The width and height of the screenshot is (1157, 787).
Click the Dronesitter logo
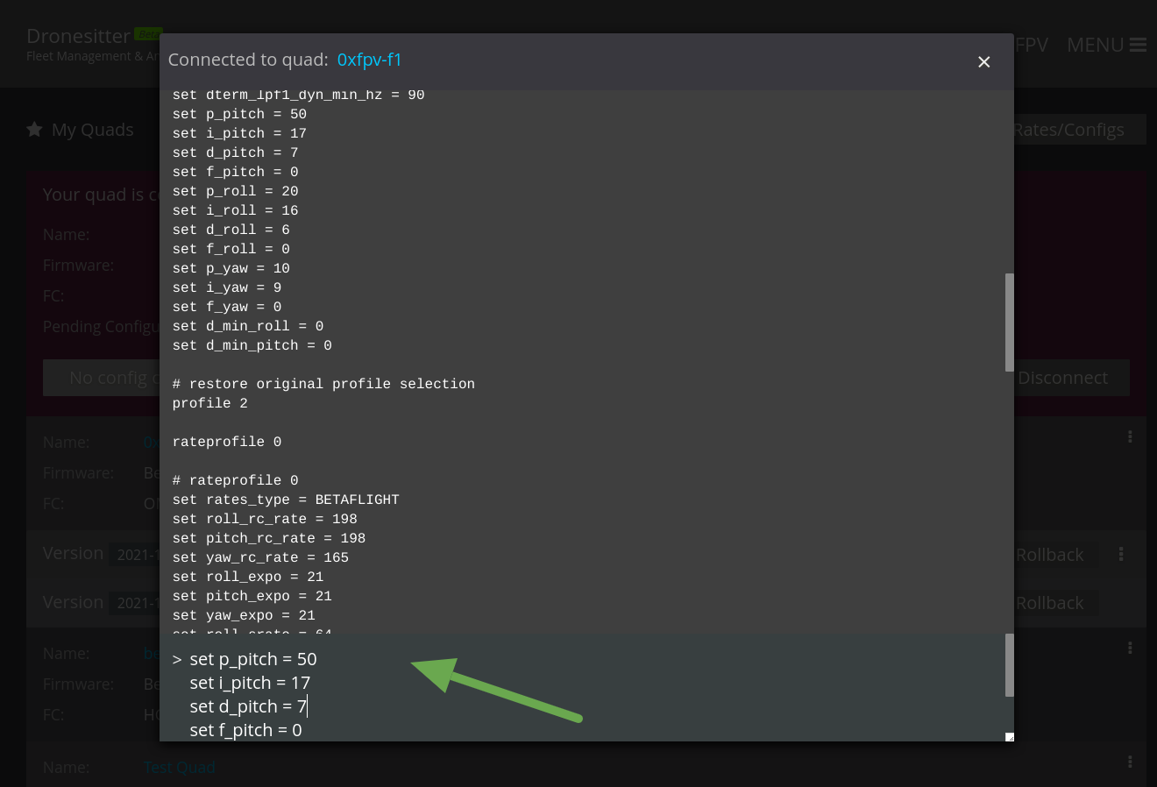tap(79, 36)
